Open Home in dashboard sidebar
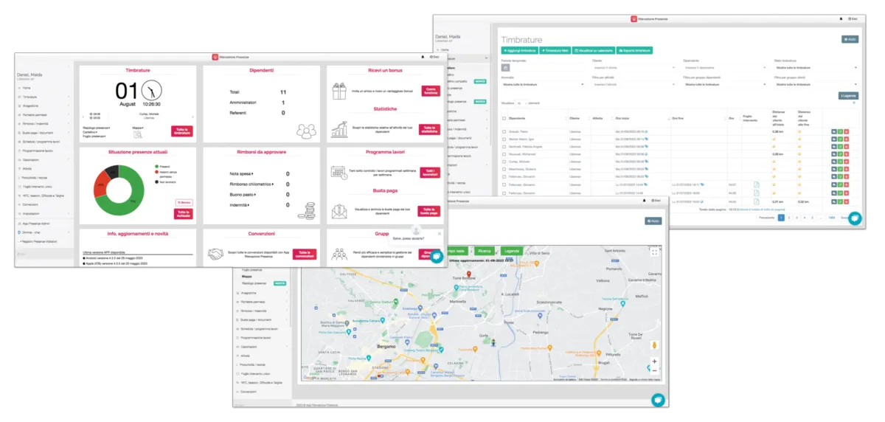885x422 pixels. click(x=27, y=88)
